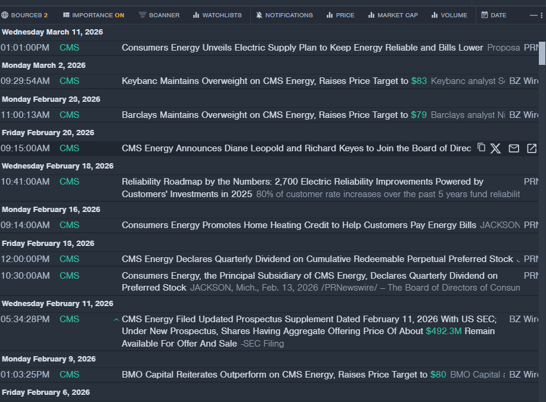Screen dimensions: 546x402
Task: Select MARKET CAP in the top bar
Action: (393, 15)
